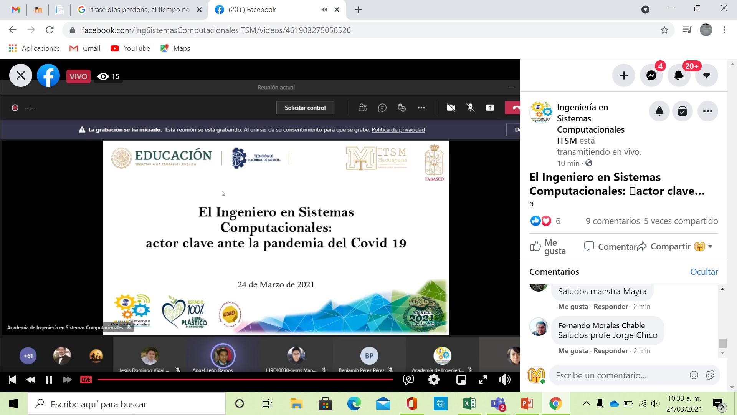Bookmark this page with star icon
This screenshot has width=737, height=415.
664,30
